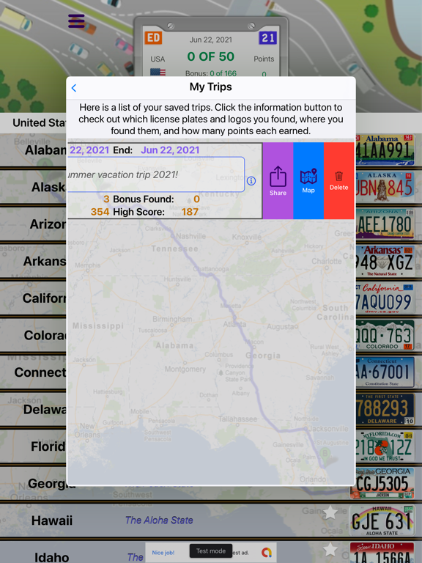Tap the trip info button
Viewport: 422px width, 563px height.
coord(251,181)
